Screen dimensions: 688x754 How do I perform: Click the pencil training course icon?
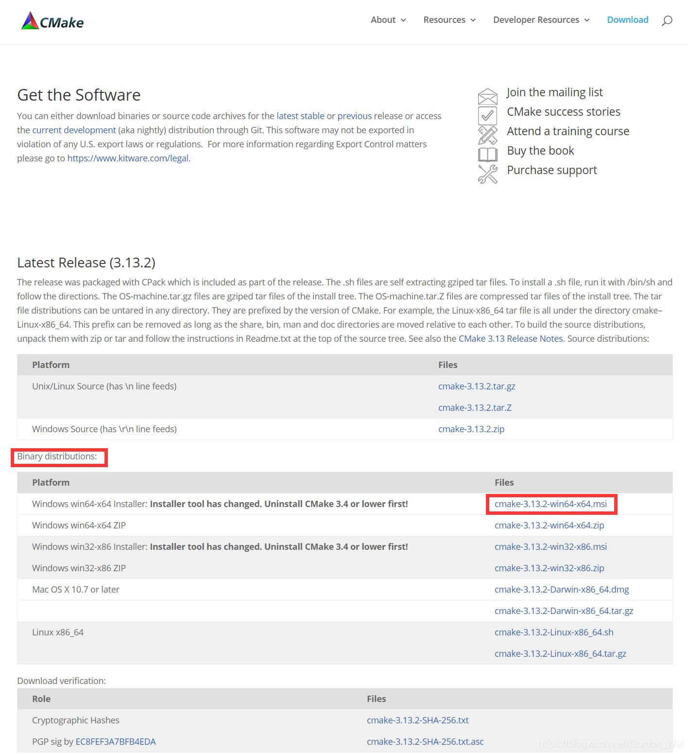487,135
